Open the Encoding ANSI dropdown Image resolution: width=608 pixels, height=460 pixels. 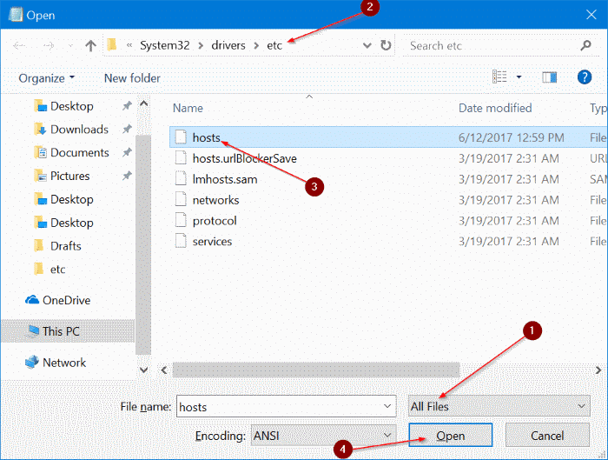(x=323, y=436)
